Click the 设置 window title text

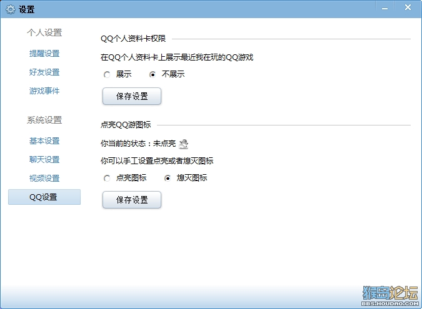[27, 9]
